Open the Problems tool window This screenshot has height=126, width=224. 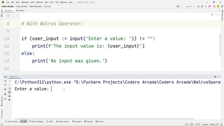coord(77,121)
